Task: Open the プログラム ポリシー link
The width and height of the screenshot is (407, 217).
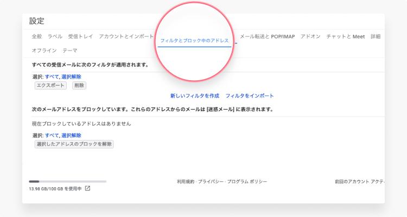Action: click(247, 181)
